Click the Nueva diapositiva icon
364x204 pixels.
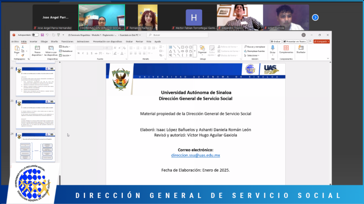(x=37, y=48)
